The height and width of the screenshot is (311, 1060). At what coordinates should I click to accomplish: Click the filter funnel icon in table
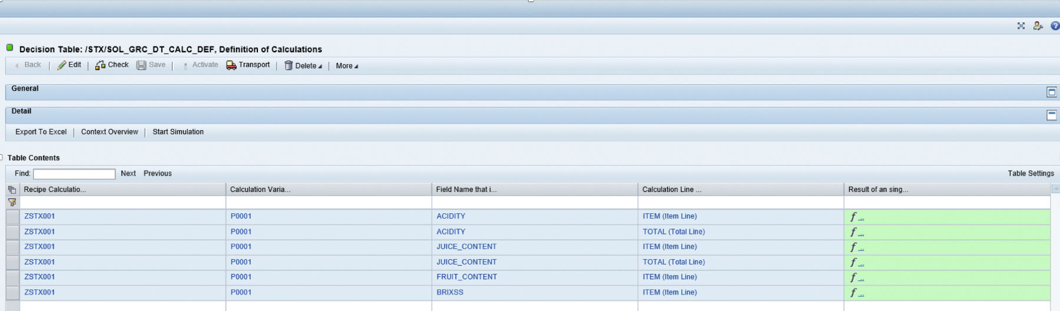click(x=12, y=202)
